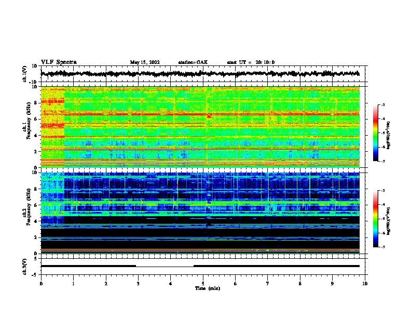Click the "ch.1(V)" waveform axis label
This screenshot has height=318, width=411.
click(x=25, y=74)
